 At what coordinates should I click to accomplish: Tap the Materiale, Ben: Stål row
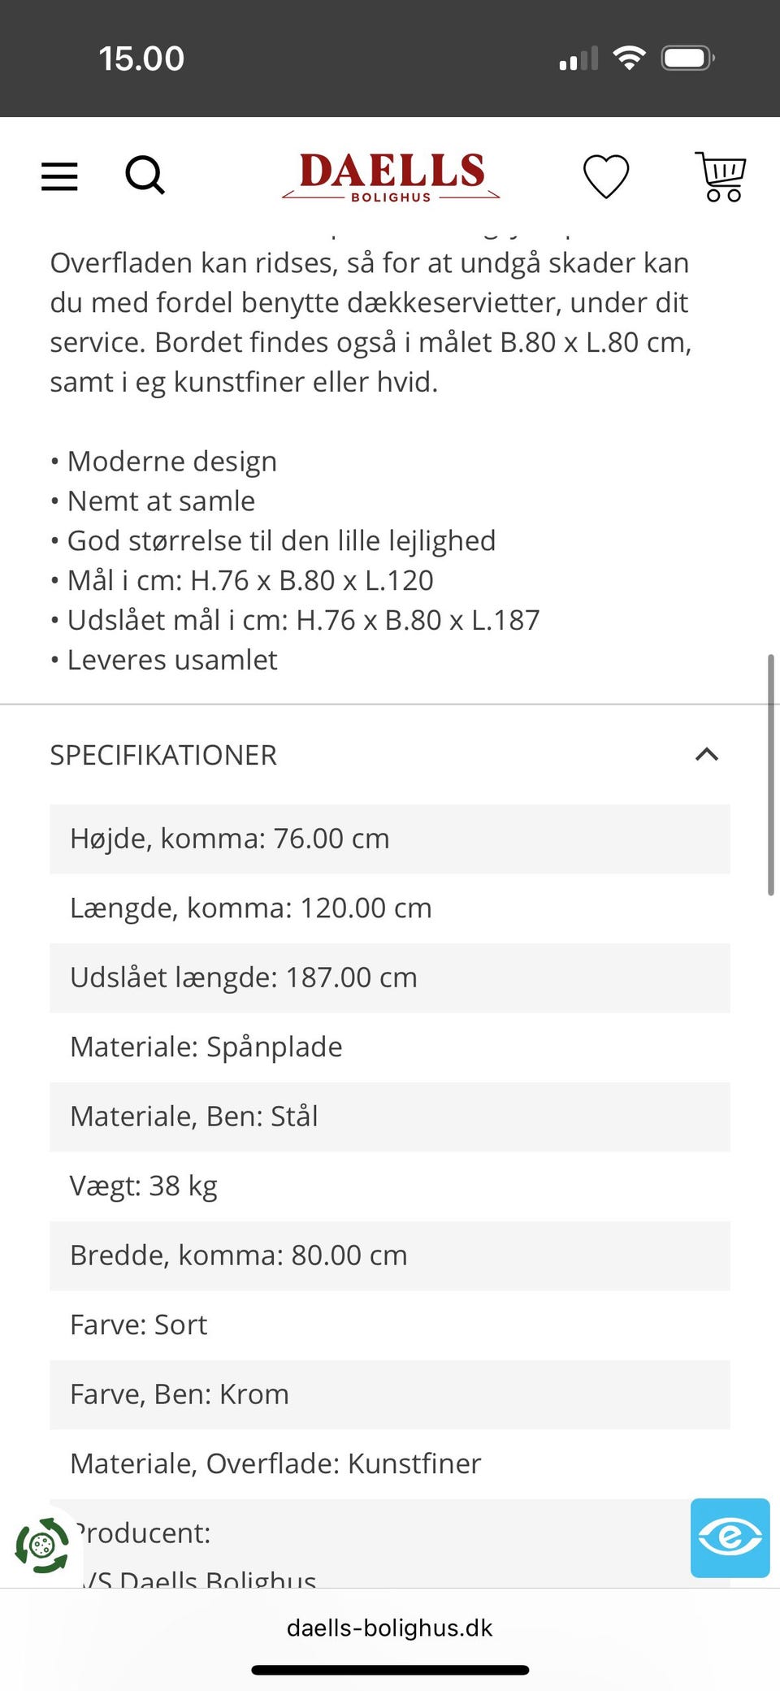[390, 1116]
